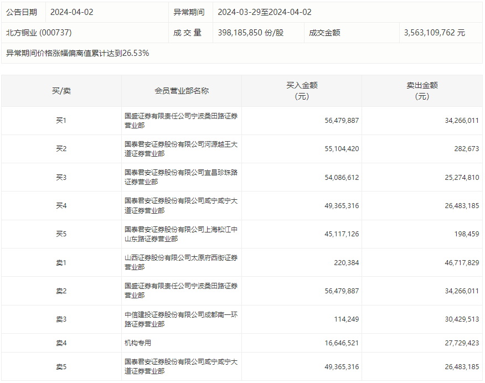Select sell amount 34,266,011 in 买1 row
Image resolution: width=485 pixels, height=383 pixels.
pyautogui.click(x=462, y=121)
